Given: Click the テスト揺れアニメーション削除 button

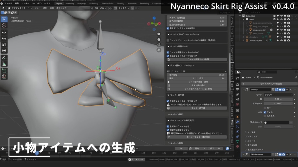Looking at the screenshot, I should [197, 89].
